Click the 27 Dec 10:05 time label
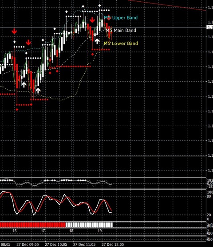The height and width of the screenshot is (247, 213). click(x=56, y=245)
